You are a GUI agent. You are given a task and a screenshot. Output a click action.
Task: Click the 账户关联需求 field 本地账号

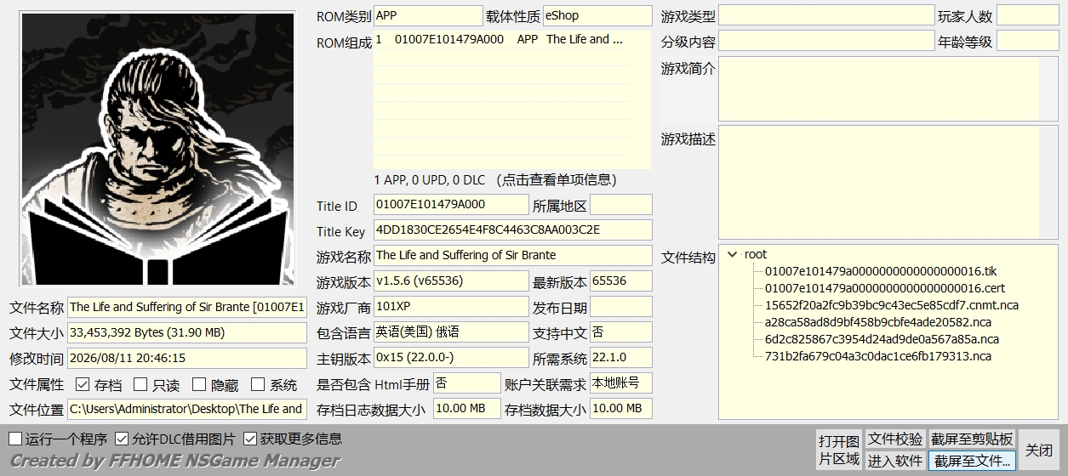click(620, 383)
